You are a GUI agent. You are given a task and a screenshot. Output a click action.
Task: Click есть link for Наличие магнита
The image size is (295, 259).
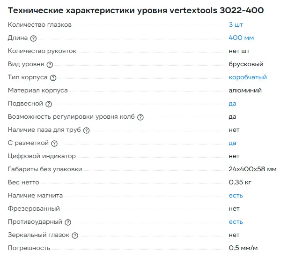(236, 195)
